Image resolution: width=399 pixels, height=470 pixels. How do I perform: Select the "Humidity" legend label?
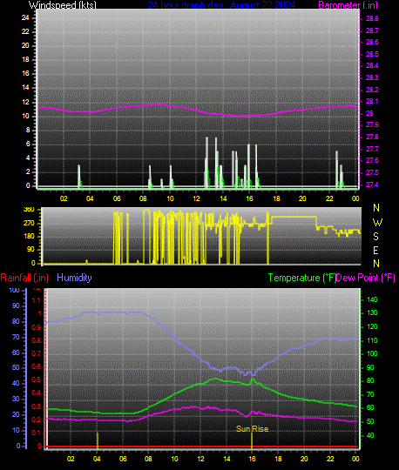(74, 278)
